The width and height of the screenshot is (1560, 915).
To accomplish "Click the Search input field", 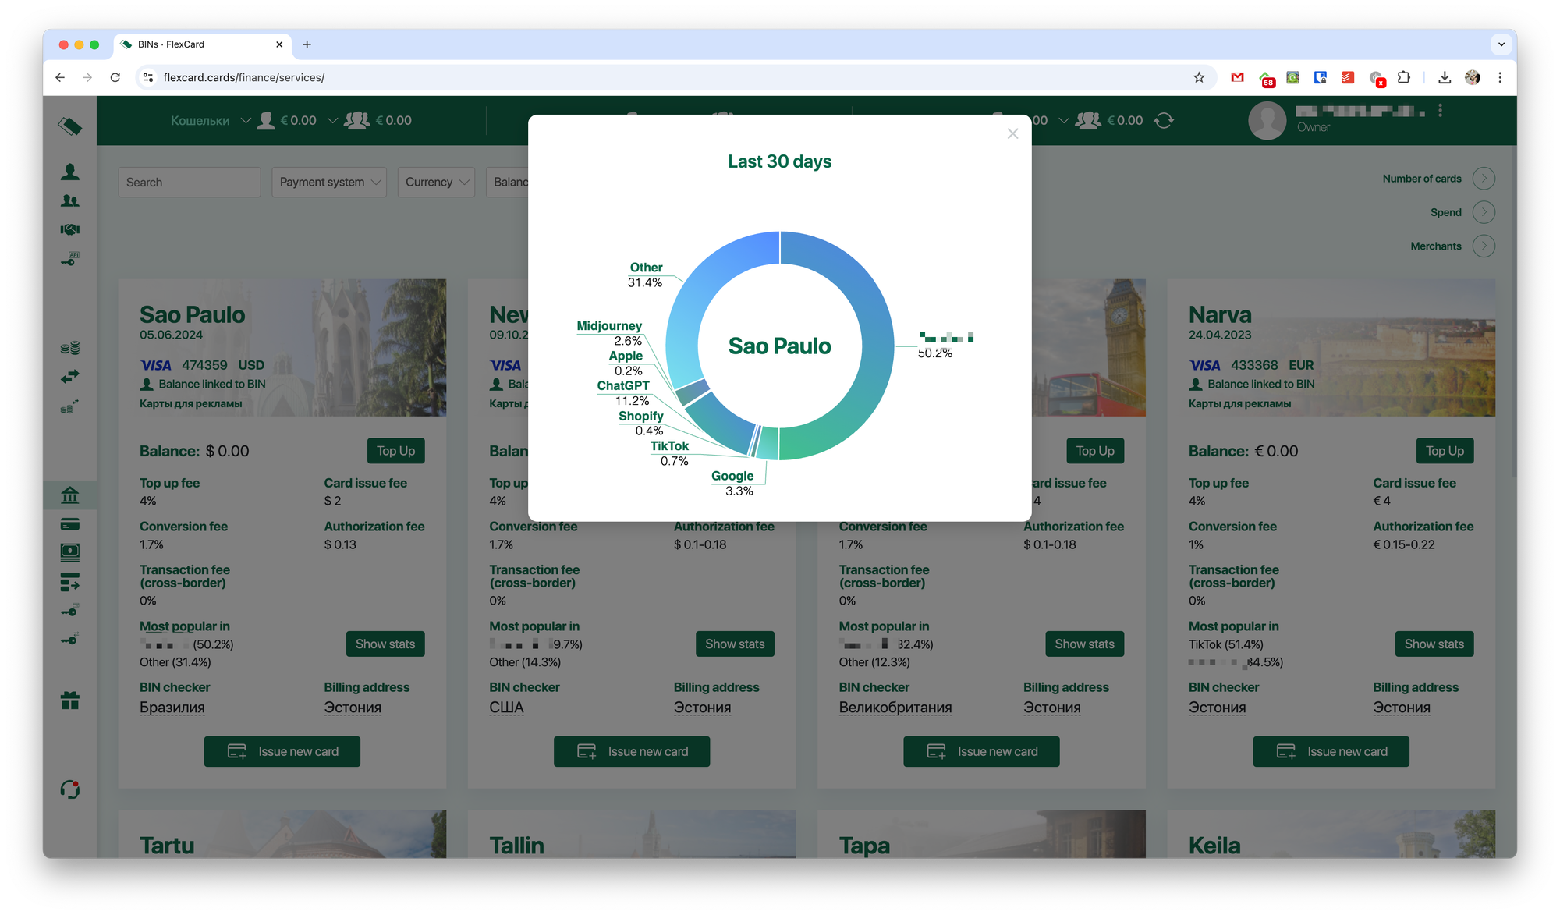I will click(190, 182).
